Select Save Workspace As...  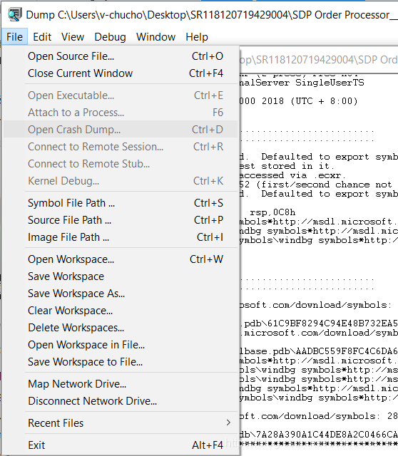(x=121, y=294)
